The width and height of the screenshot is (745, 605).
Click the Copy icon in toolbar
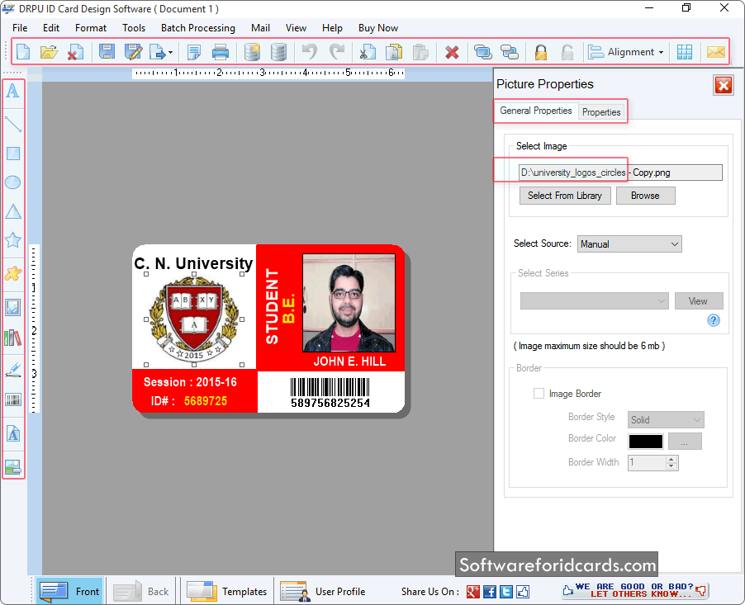pos(394,51)
